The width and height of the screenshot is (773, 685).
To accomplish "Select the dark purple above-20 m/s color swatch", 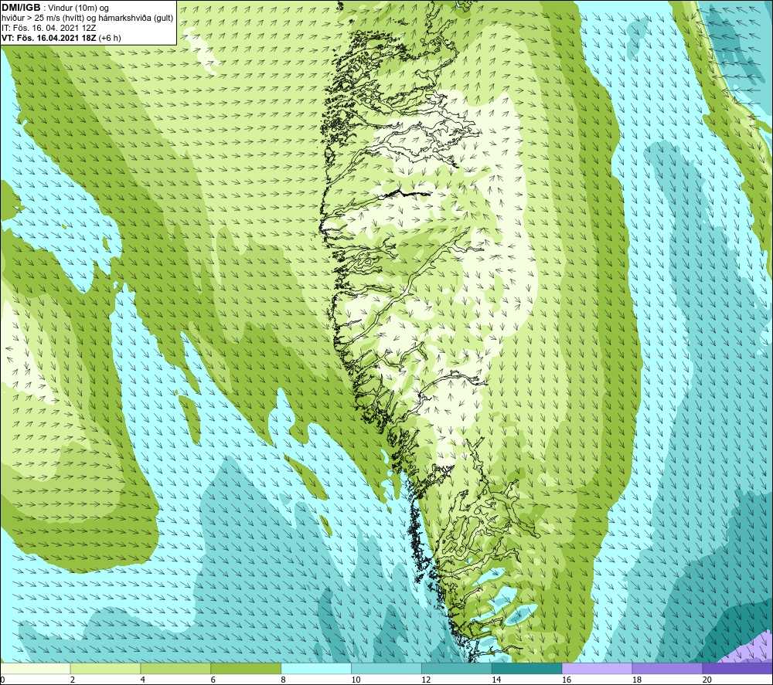I will tap(737, 668).
